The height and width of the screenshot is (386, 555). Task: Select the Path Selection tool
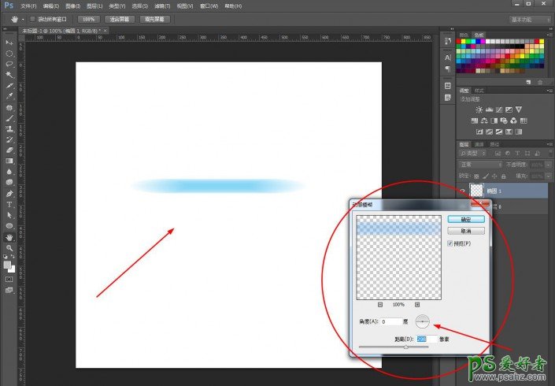pos(9,215)
